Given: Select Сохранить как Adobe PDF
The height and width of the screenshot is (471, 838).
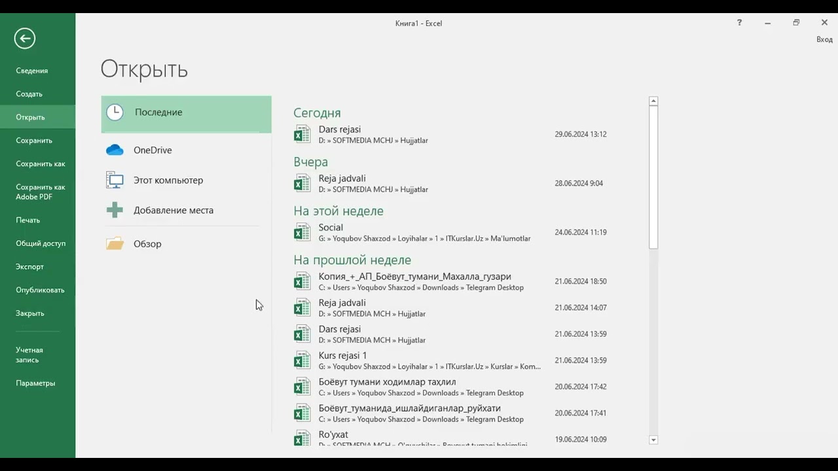Looking at the screenshot, I should [x=41, y=192].
